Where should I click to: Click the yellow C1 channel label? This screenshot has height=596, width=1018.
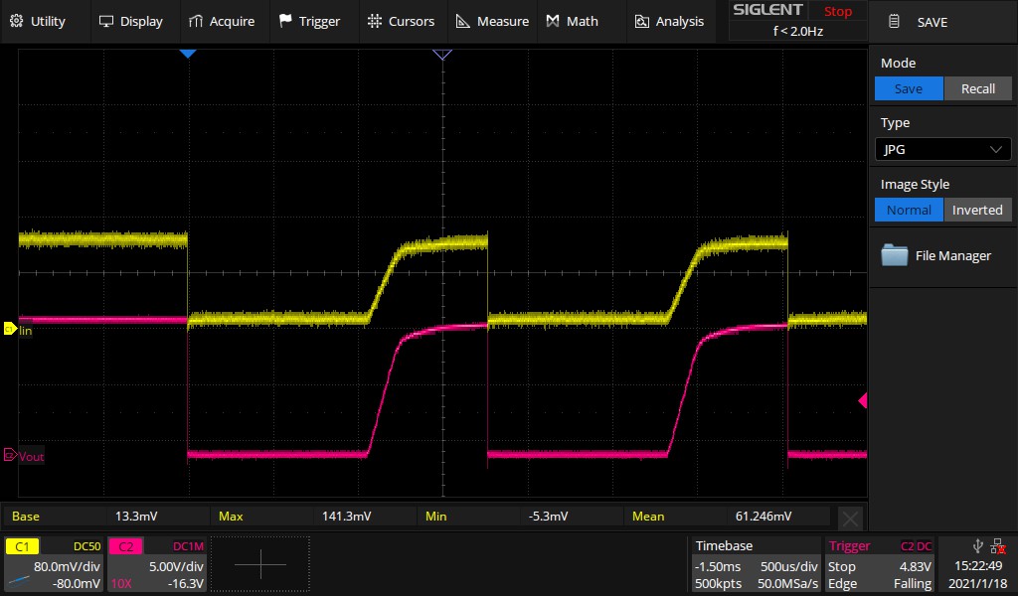(22, 546)
